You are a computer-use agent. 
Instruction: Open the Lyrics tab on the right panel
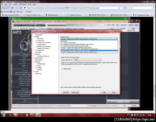pos(112,29)
